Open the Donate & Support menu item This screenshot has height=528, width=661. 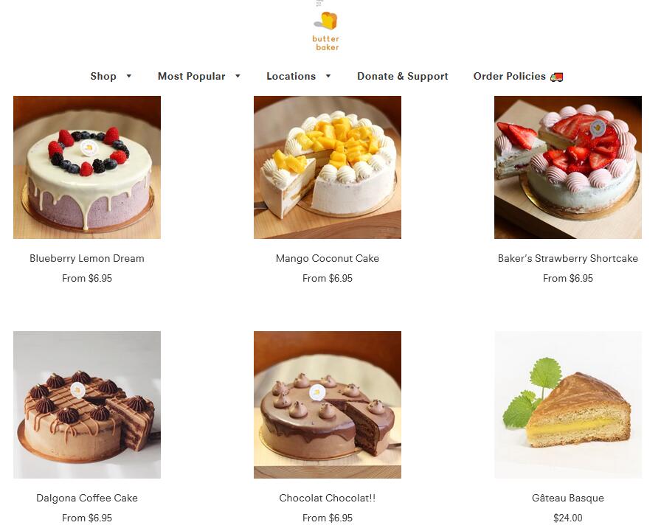pos(403,76)
